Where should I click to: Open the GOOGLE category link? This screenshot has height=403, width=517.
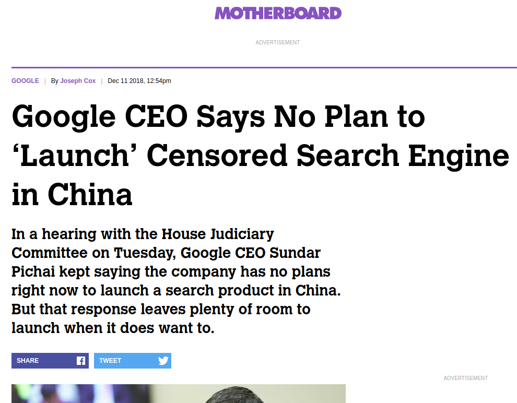(x=25, y=81)
